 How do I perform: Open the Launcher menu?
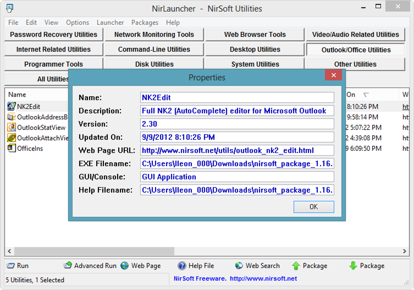(110, 22)
